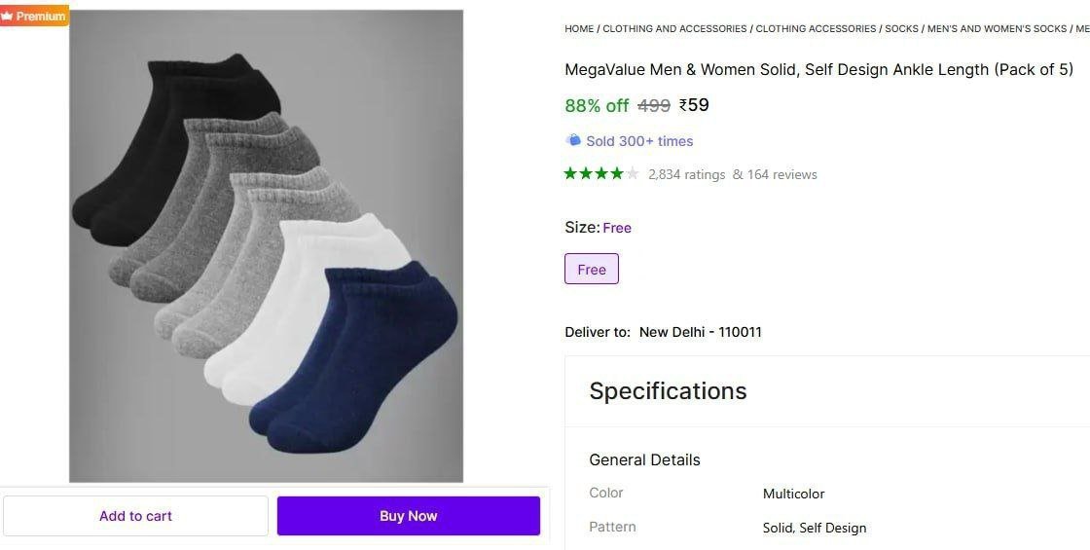Click the green star rating
Image resolution: width=1090 pixels, height=550 pixels.
click(594, 174)
